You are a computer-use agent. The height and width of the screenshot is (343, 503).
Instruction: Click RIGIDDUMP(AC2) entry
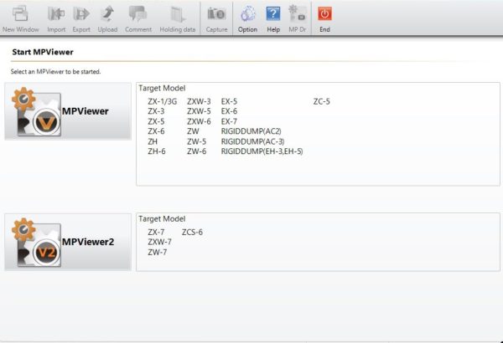(251, 131)
